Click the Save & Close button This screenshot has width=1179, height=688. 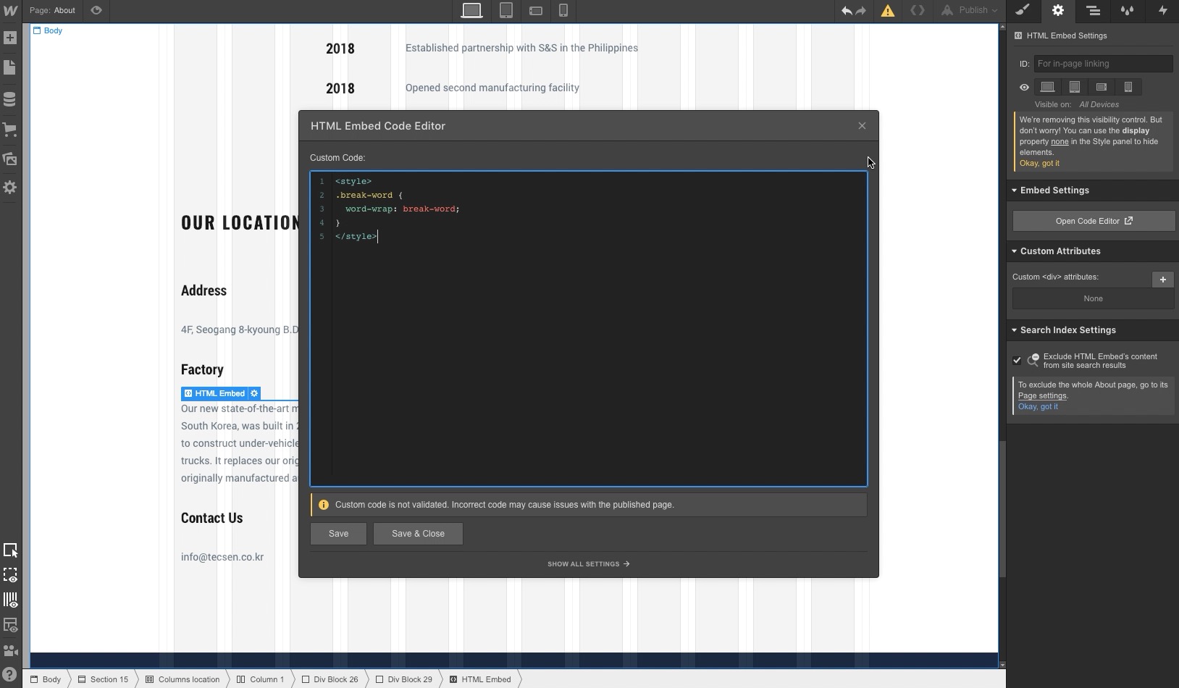418,534
